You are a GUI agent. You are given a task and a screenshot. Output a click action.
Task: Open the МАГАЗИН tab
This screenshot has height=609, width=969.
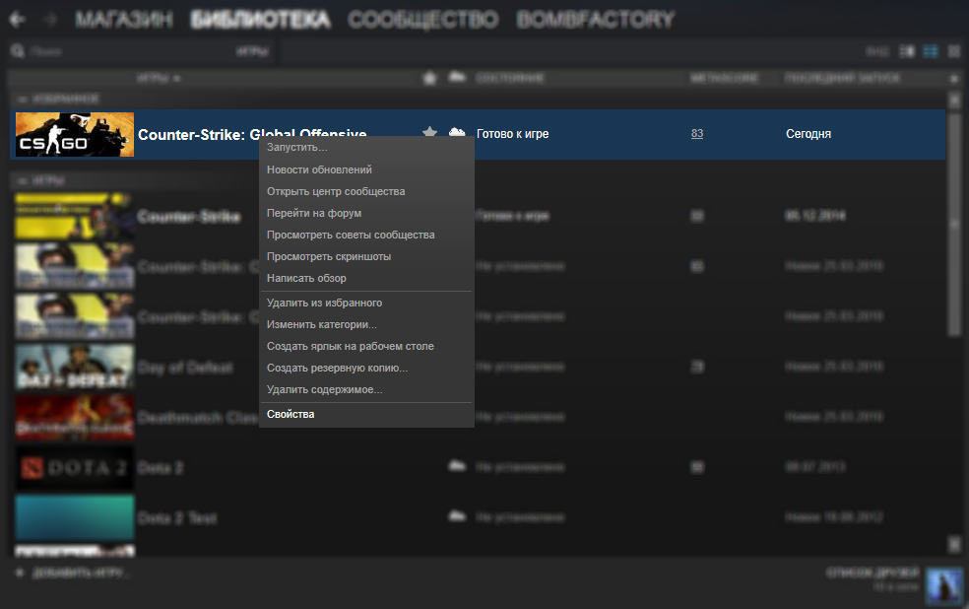coord(124,20)
